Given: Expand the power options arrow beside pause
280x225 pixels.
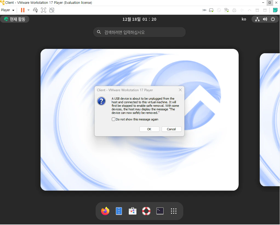Looking at the screenshot, I should (x=28, y=10).
